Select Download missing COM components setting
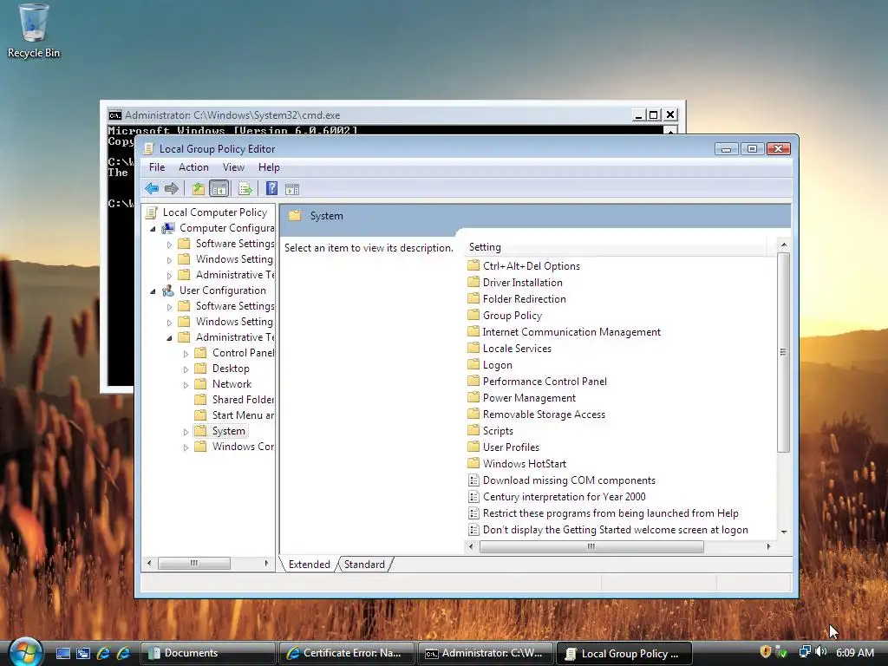This screenshot has height=666, width=888. [562, 480]
